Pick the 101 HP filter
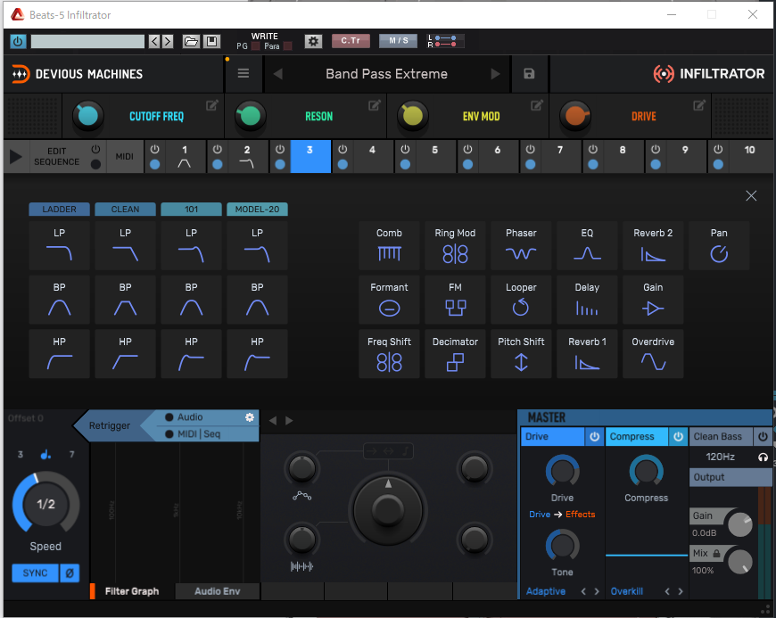Screen dimensions: 776x618 click(191, 354)
